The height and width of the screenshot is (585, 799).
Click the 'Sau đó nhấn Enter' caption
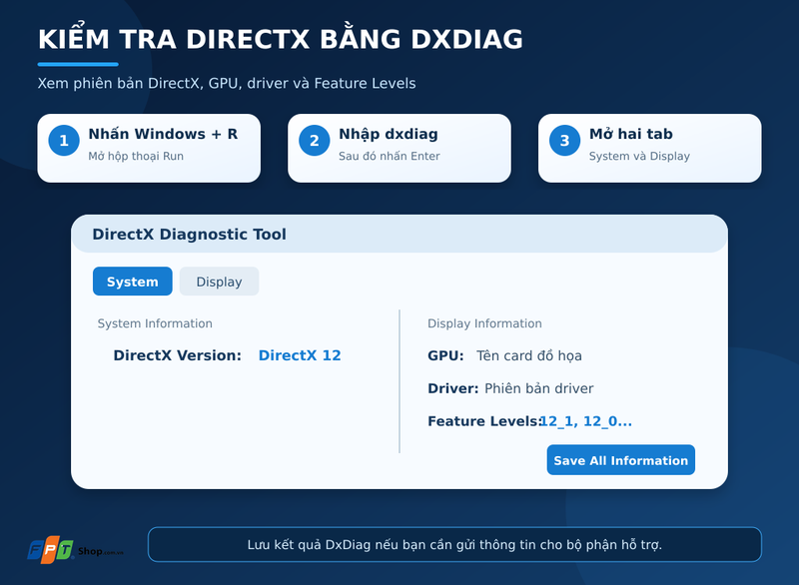tap(390, 156)
